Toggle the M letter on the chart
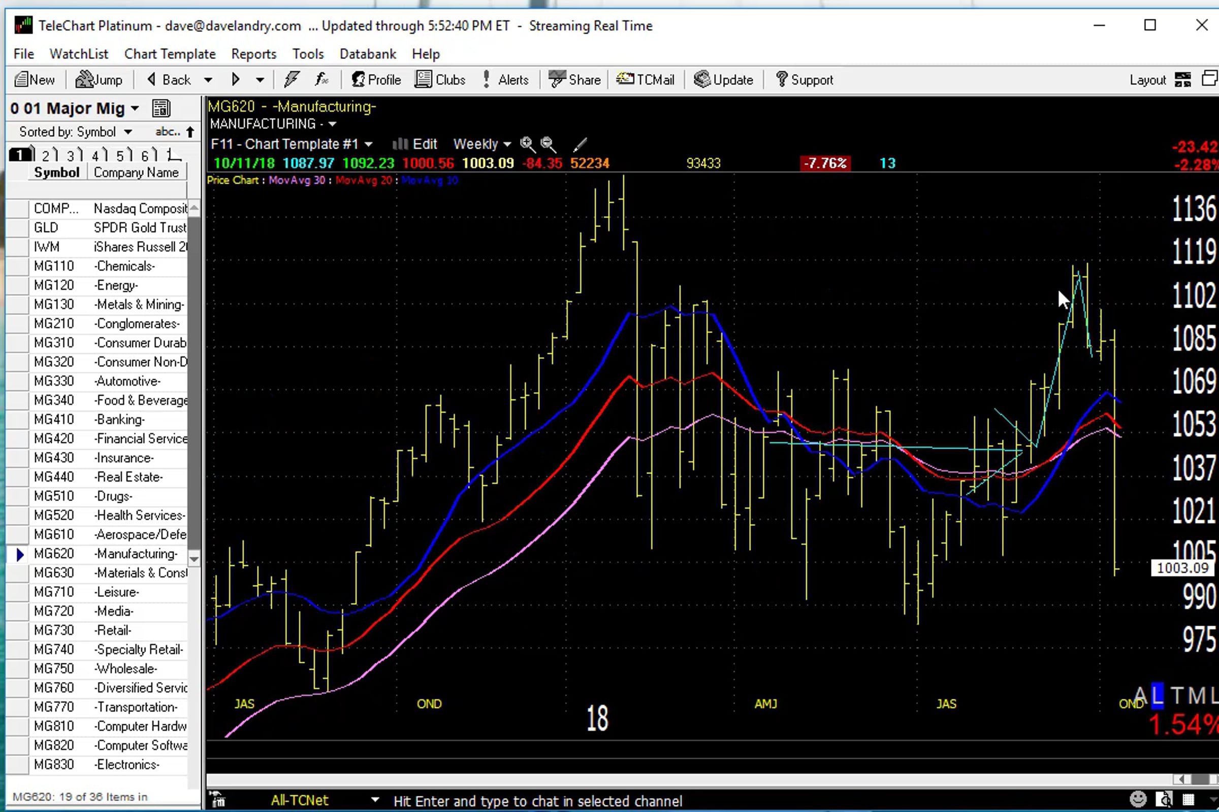Screen dimensions: 1219x812 pos(1197,695)
